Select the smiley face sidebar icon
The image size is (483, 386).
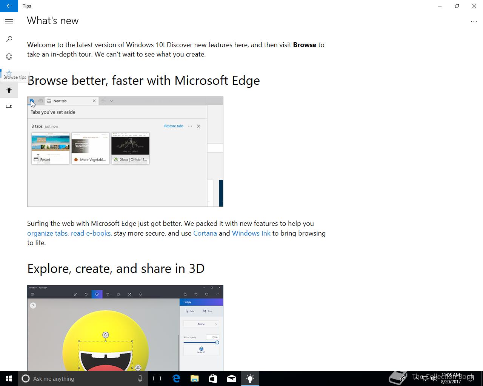(9, 57)
